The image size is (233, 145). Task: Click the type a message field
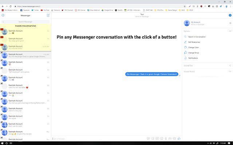click(98, 139)
